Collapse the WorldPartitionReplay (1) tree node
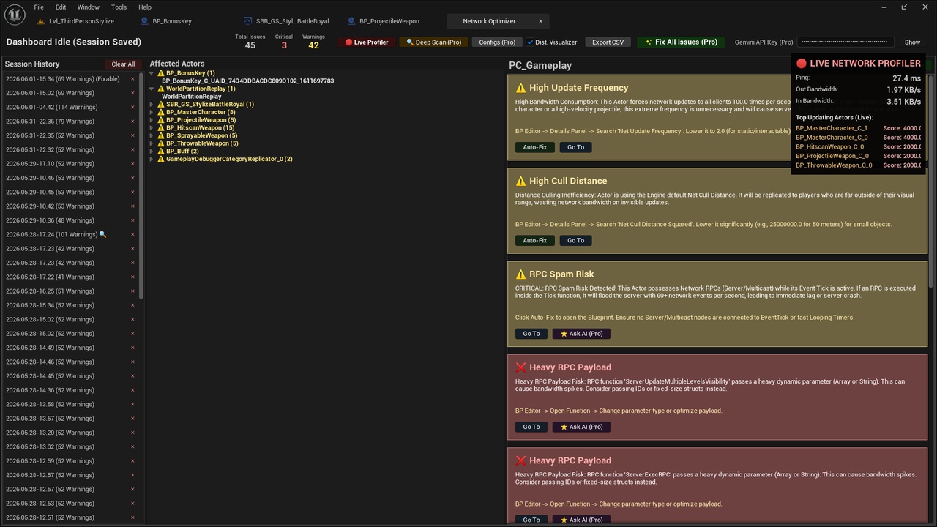937x527 pixels. [152, 89]
